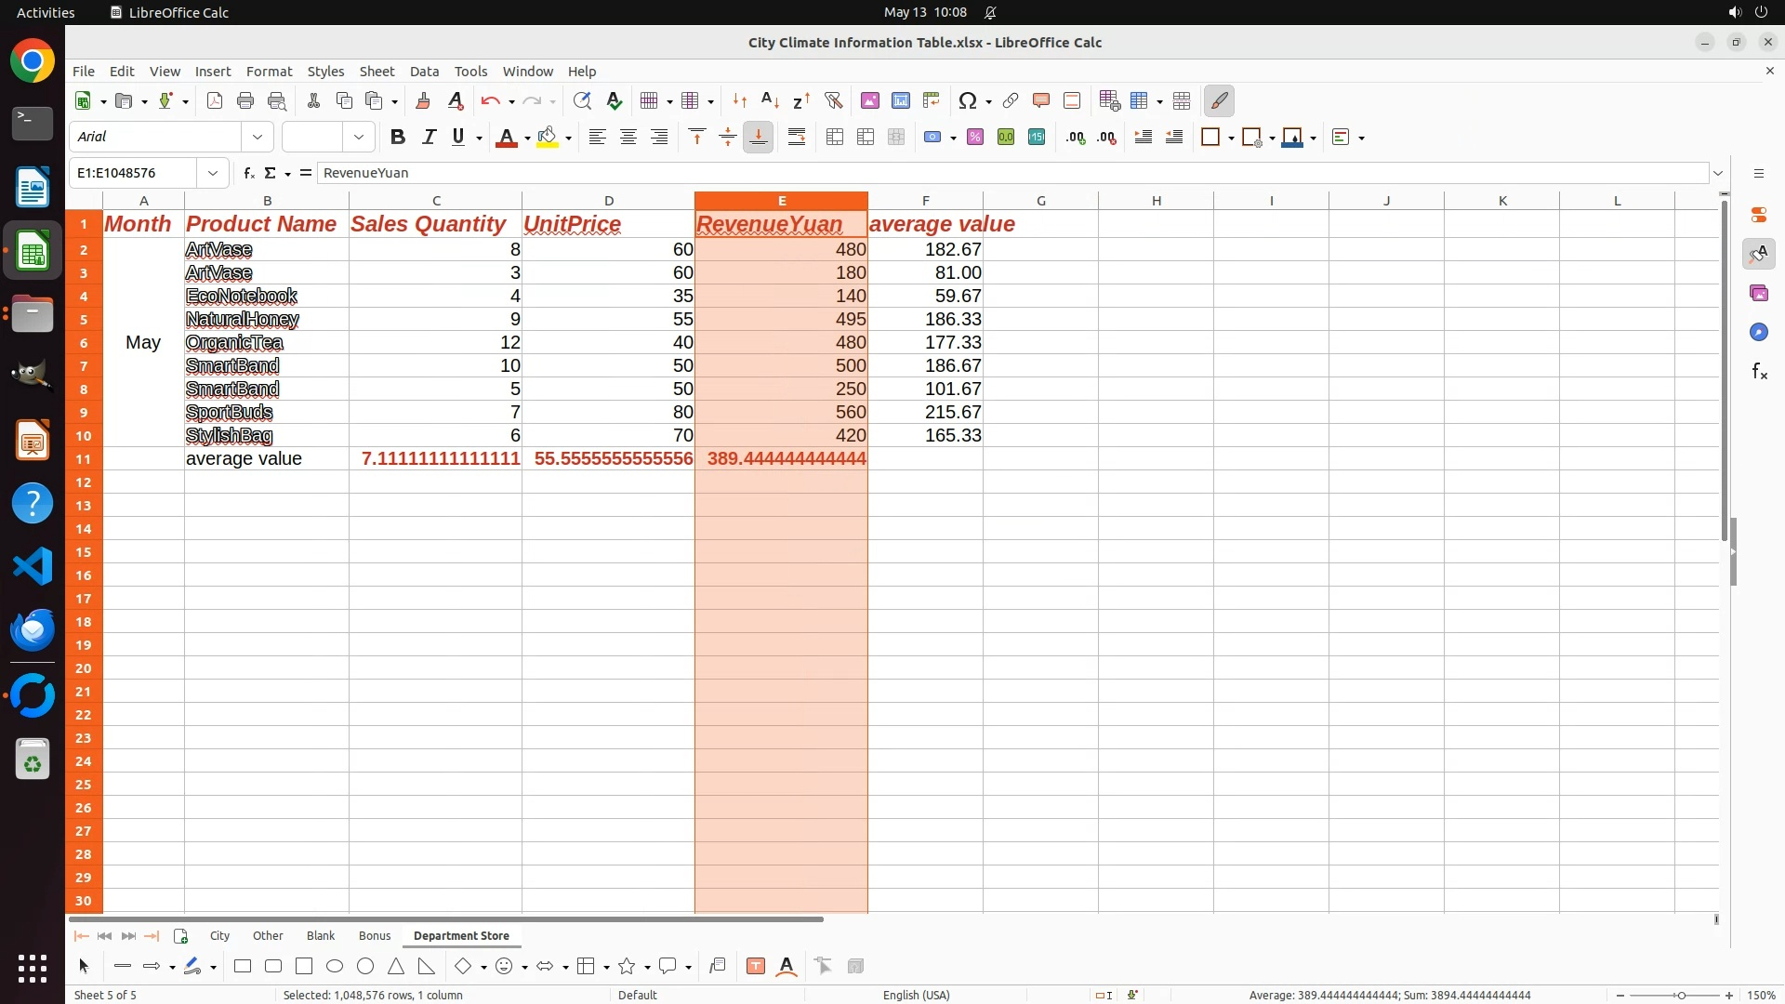Click the Print toolbar icon
Screen dimensions: 1785x1004
tap(245, 100)
